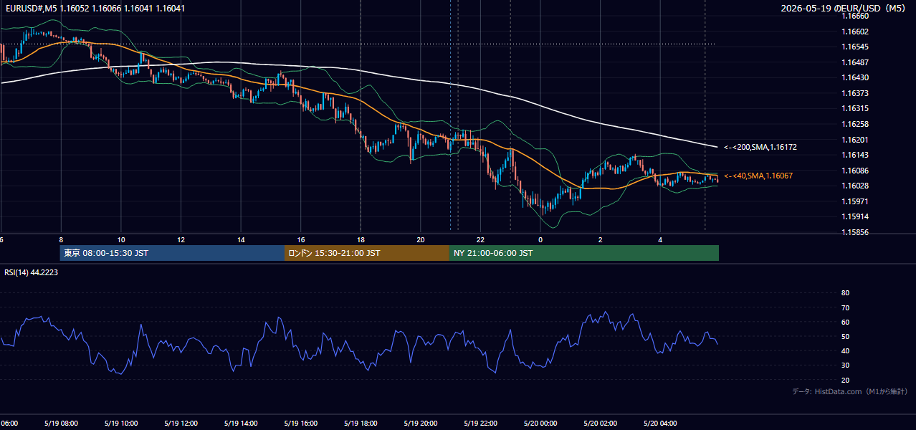Click hour label 18 under price chart

coord(361,239)
